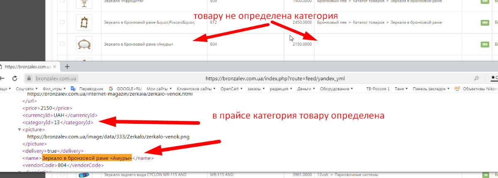Tick checkbox for Зеркало «Рококо» row
This screenshot has width=498, height=178.
pyautogui.click(x=62, y=22)
